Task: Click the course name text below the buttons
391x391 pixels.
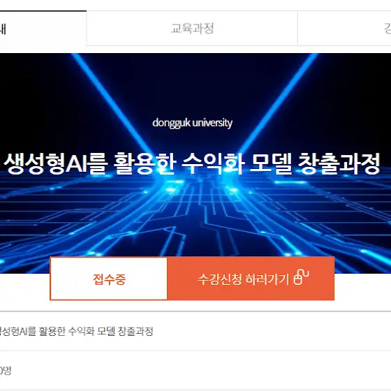Action: click(76, 332)
